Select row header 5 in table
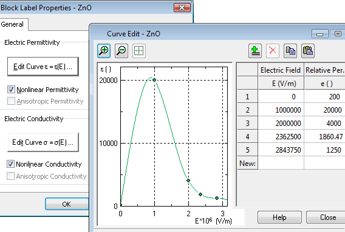Image resolution: width=345 pixels, height=232 pixels. [247, 150]
